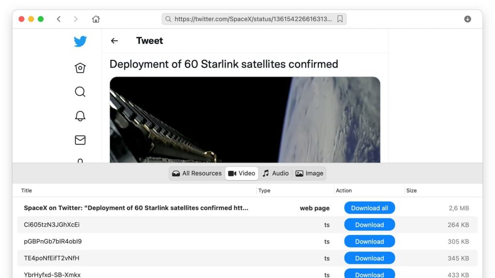
Task: Download the pGBPnGb7blR4obI9 file
Action: pos(369,241)
